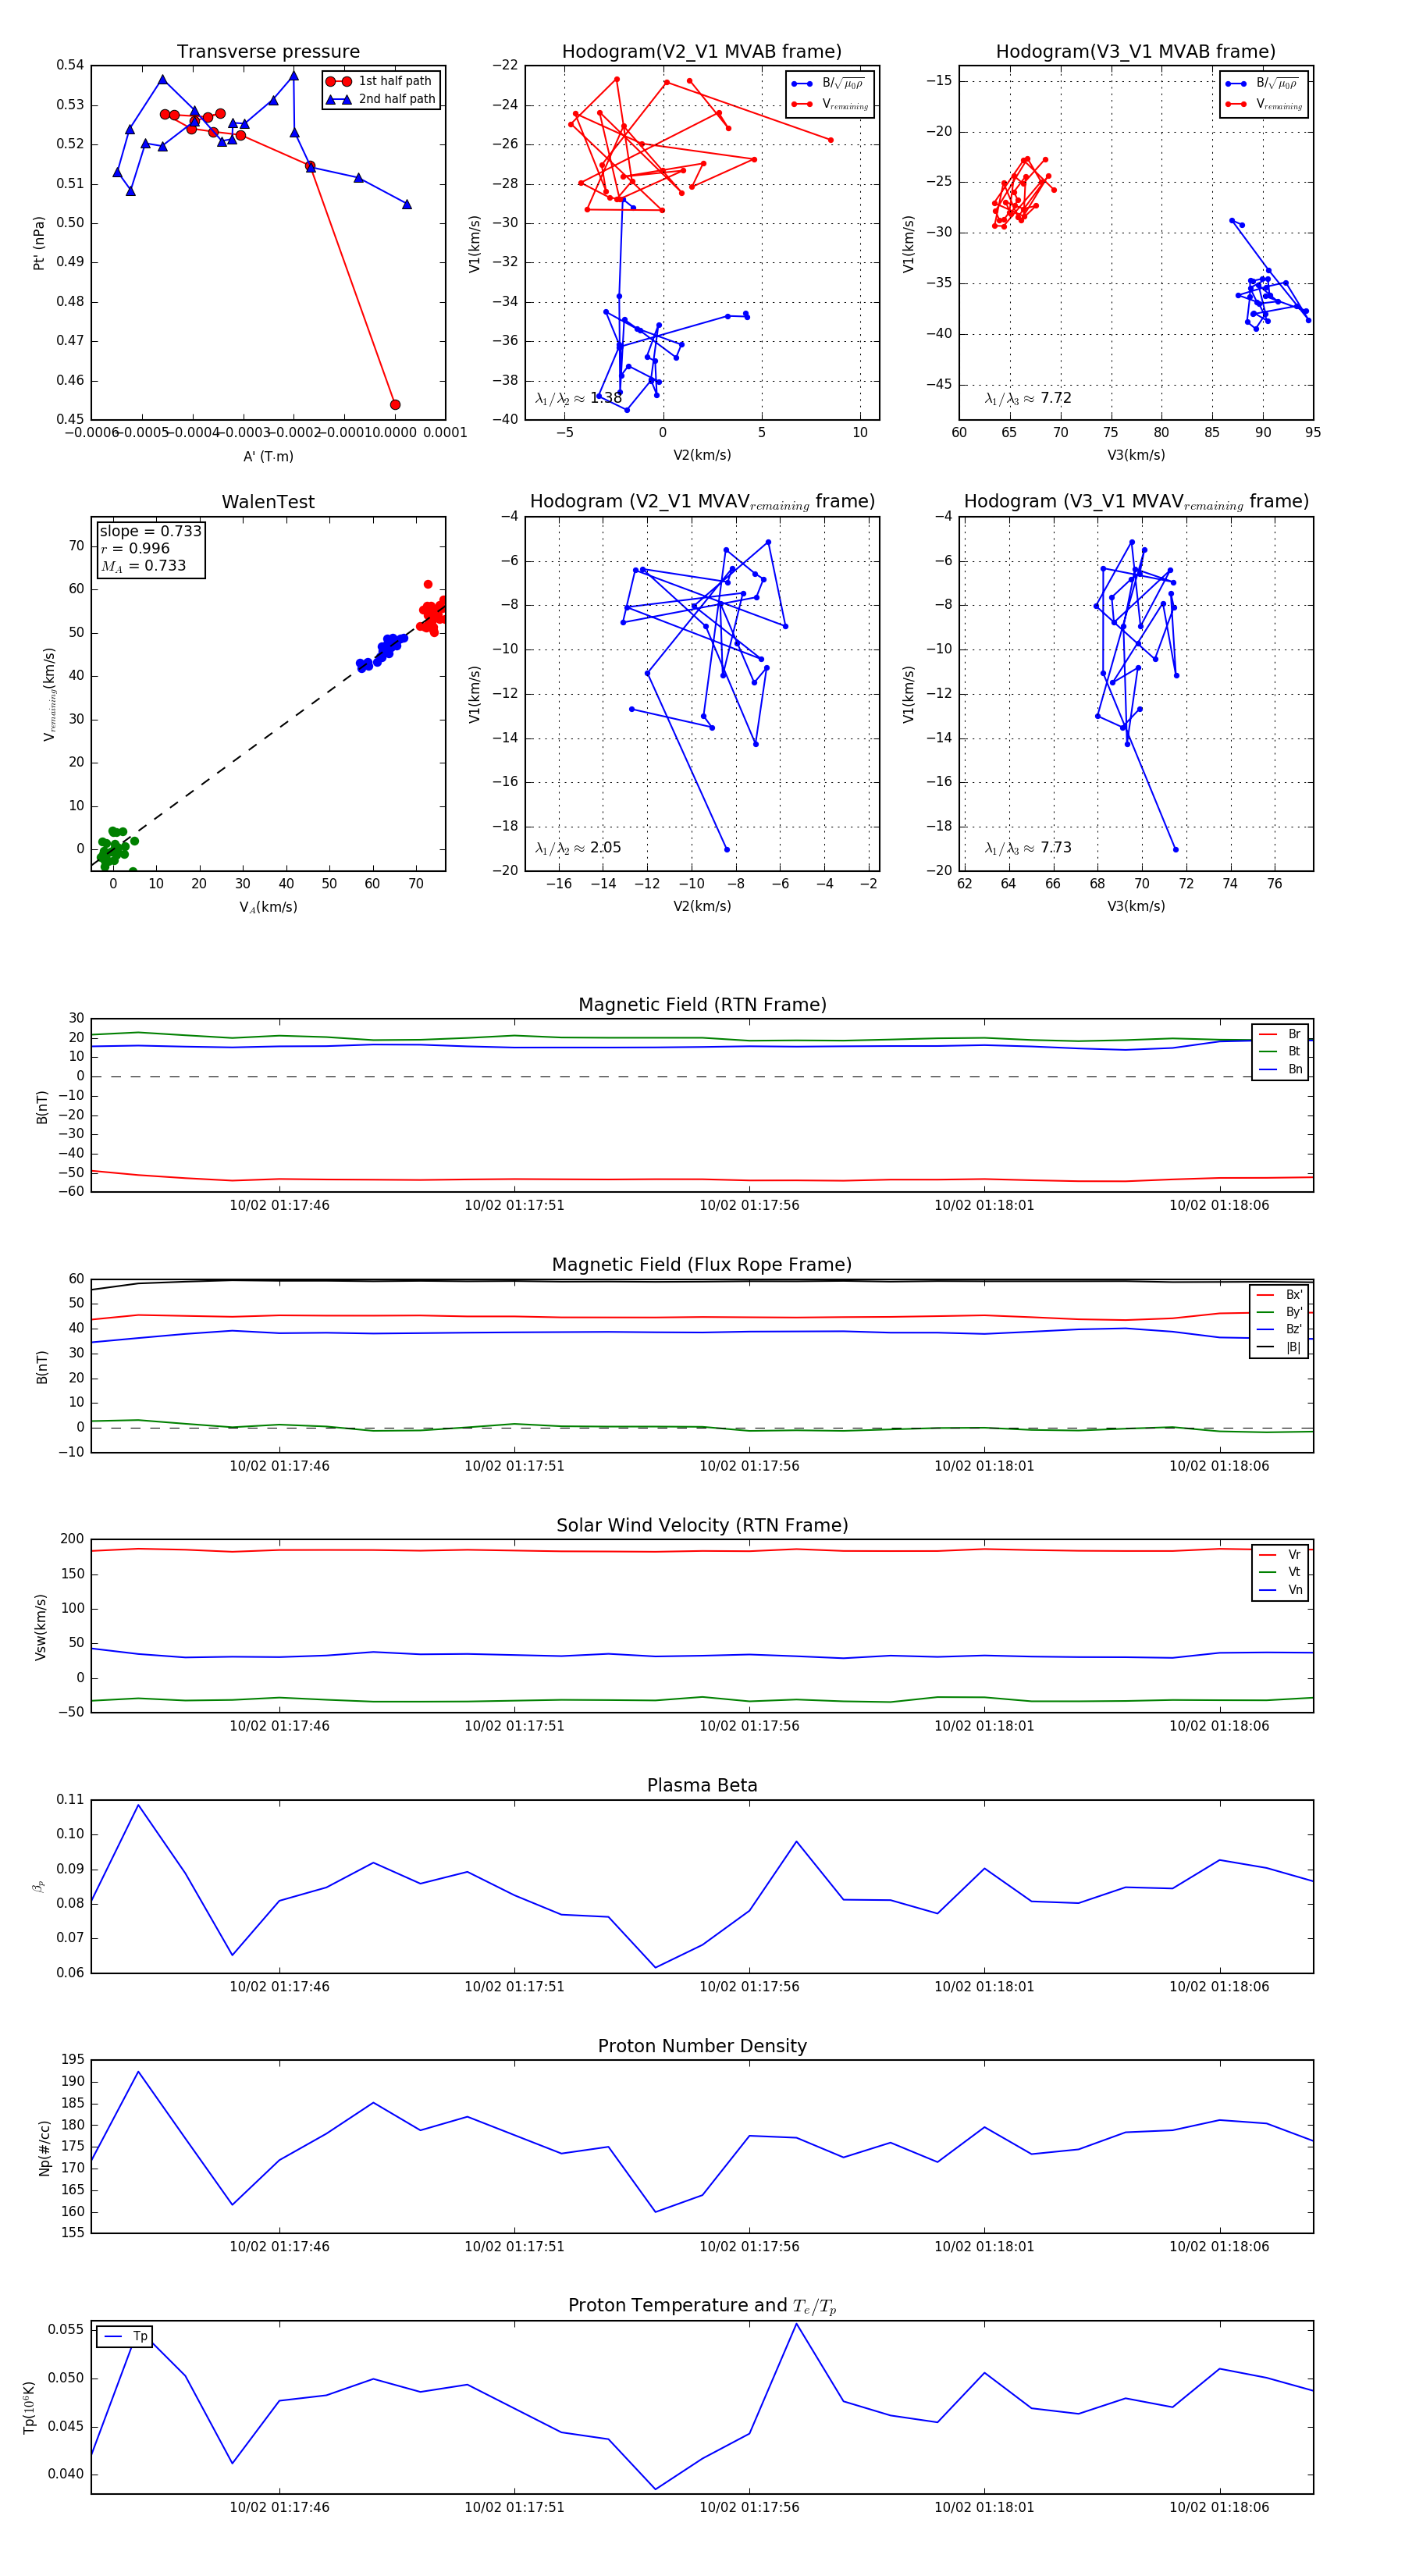
Task: Click the "Proton Number Density" chart title
Action: [x=702, y=2045]
